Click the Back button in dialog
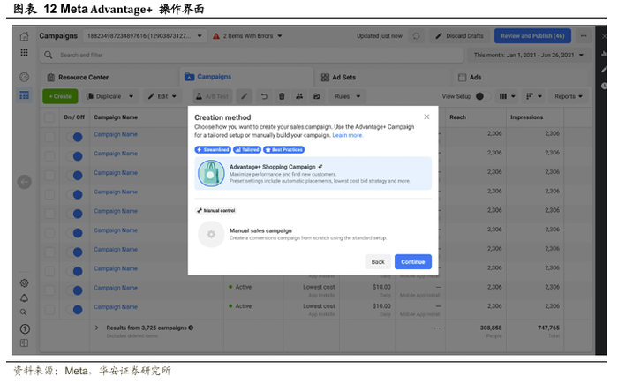This screenshot has width=618, height=384. pos(378,262)
